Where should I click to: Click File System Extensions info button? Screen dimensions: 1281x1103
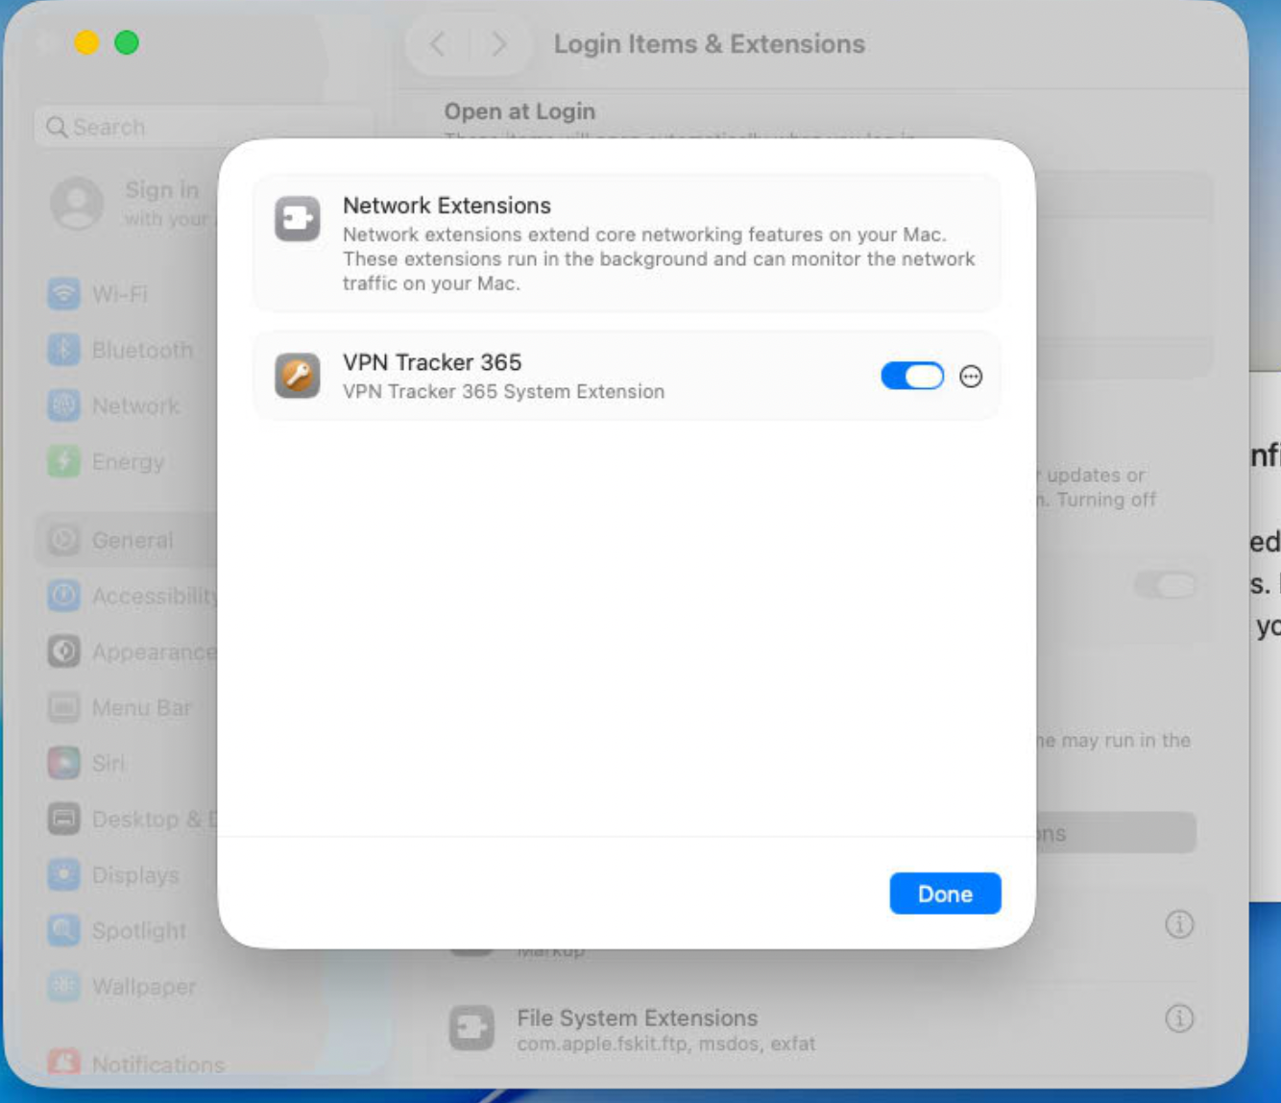point(1179,1018)
